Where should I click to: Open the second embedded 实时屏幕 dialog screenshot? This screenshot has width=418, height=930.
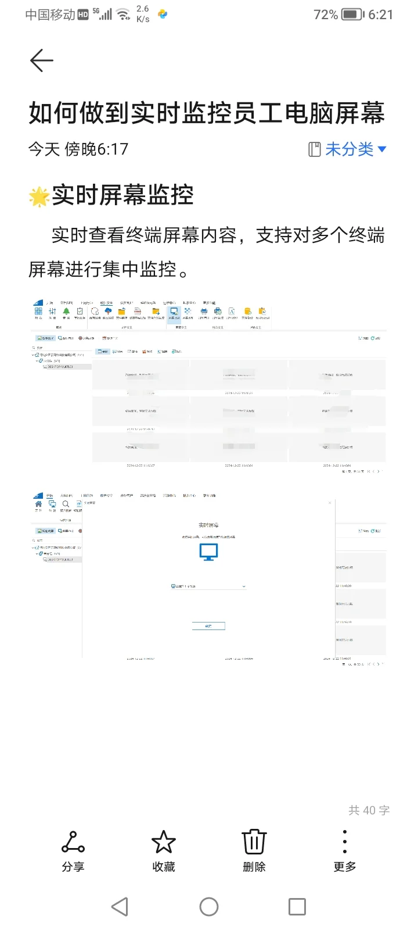click(209, 580)
